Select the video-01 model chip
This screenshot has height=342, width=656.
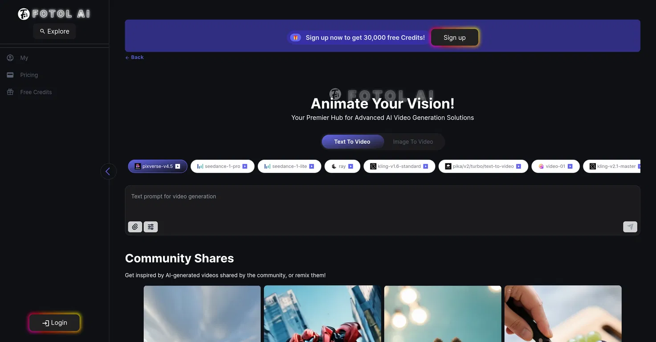[x=556, y=166]
